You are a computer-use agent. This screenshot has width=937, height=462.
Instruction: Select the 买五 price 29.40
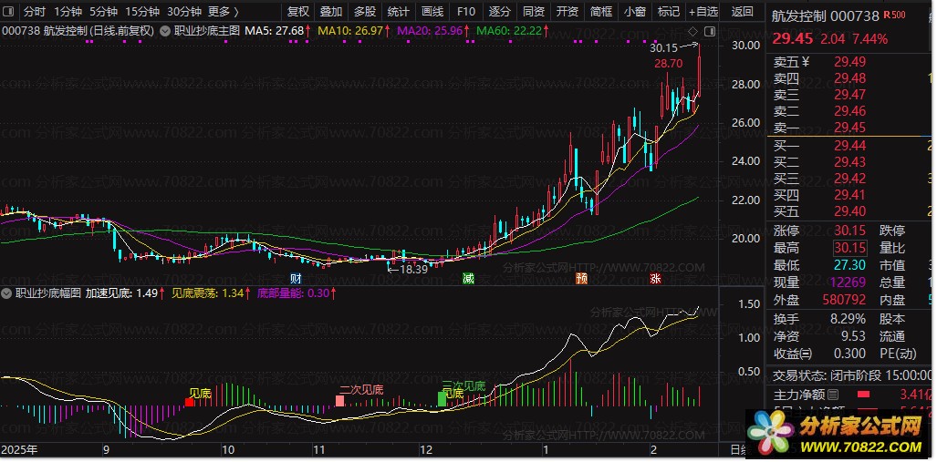click(849, 211)
